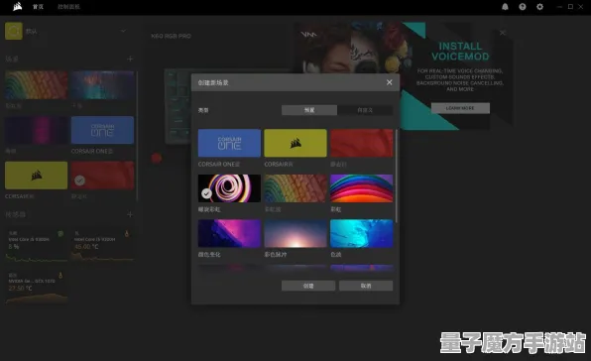The image size is (591, 361).
Task: Click the Corsair sails logo in top bar
Action: point(17,7)
